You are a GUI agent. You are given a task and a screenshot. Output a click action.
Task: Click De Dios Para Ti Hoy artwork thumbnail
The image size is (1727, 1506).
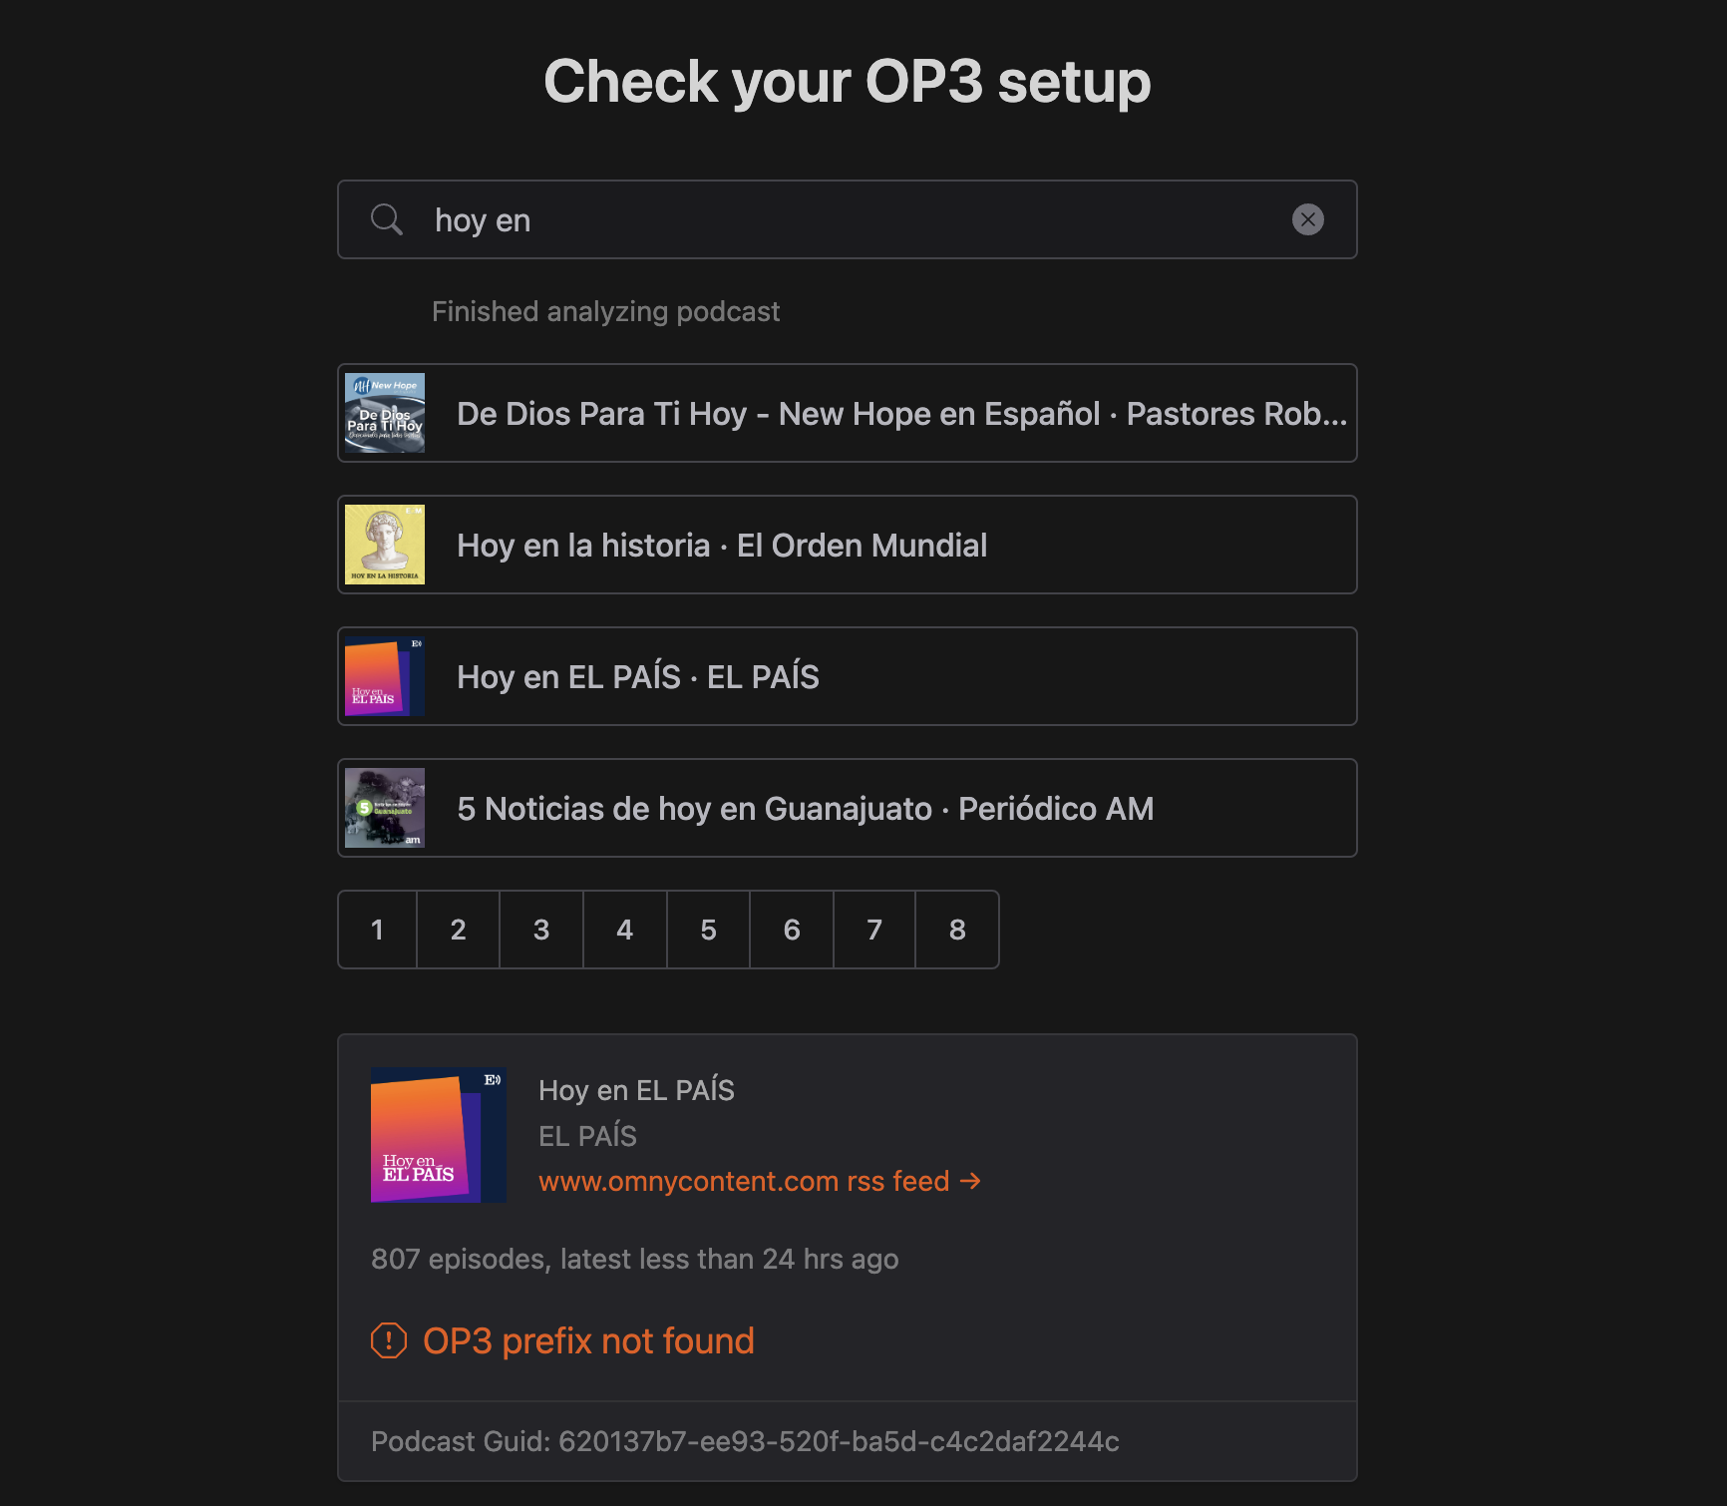pos(385,413)
